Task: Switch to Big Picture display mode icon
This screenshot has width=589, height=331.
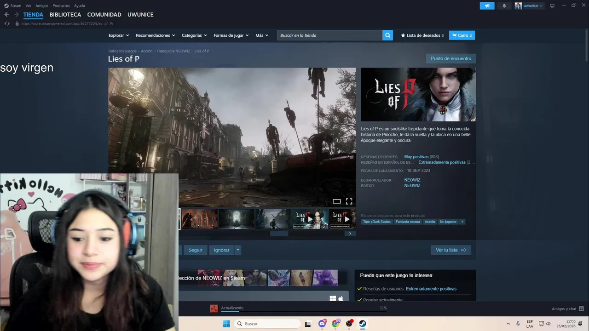Action: (x=552, y=6)
